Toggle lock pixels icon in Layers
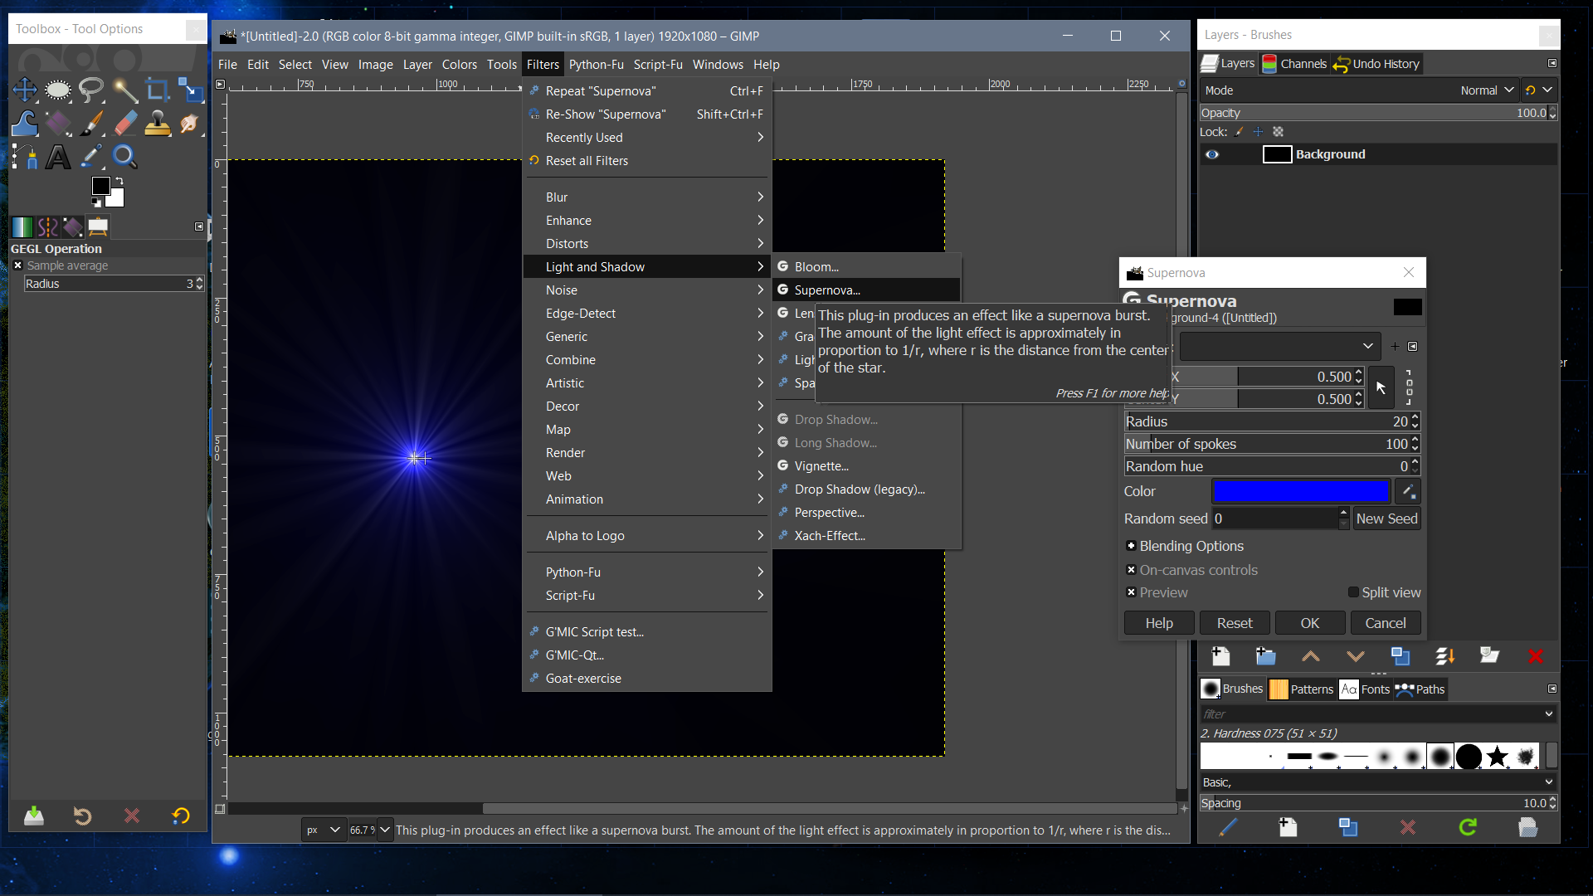This screenshot has height=896, width=1593. point(1239,132)
